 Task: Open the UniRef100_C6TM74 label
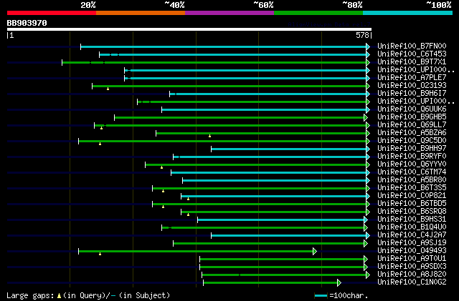pyautogui.click(x=412, y=172)
